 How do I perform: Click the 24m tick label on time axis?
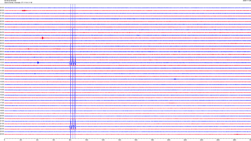click(202, 140)
